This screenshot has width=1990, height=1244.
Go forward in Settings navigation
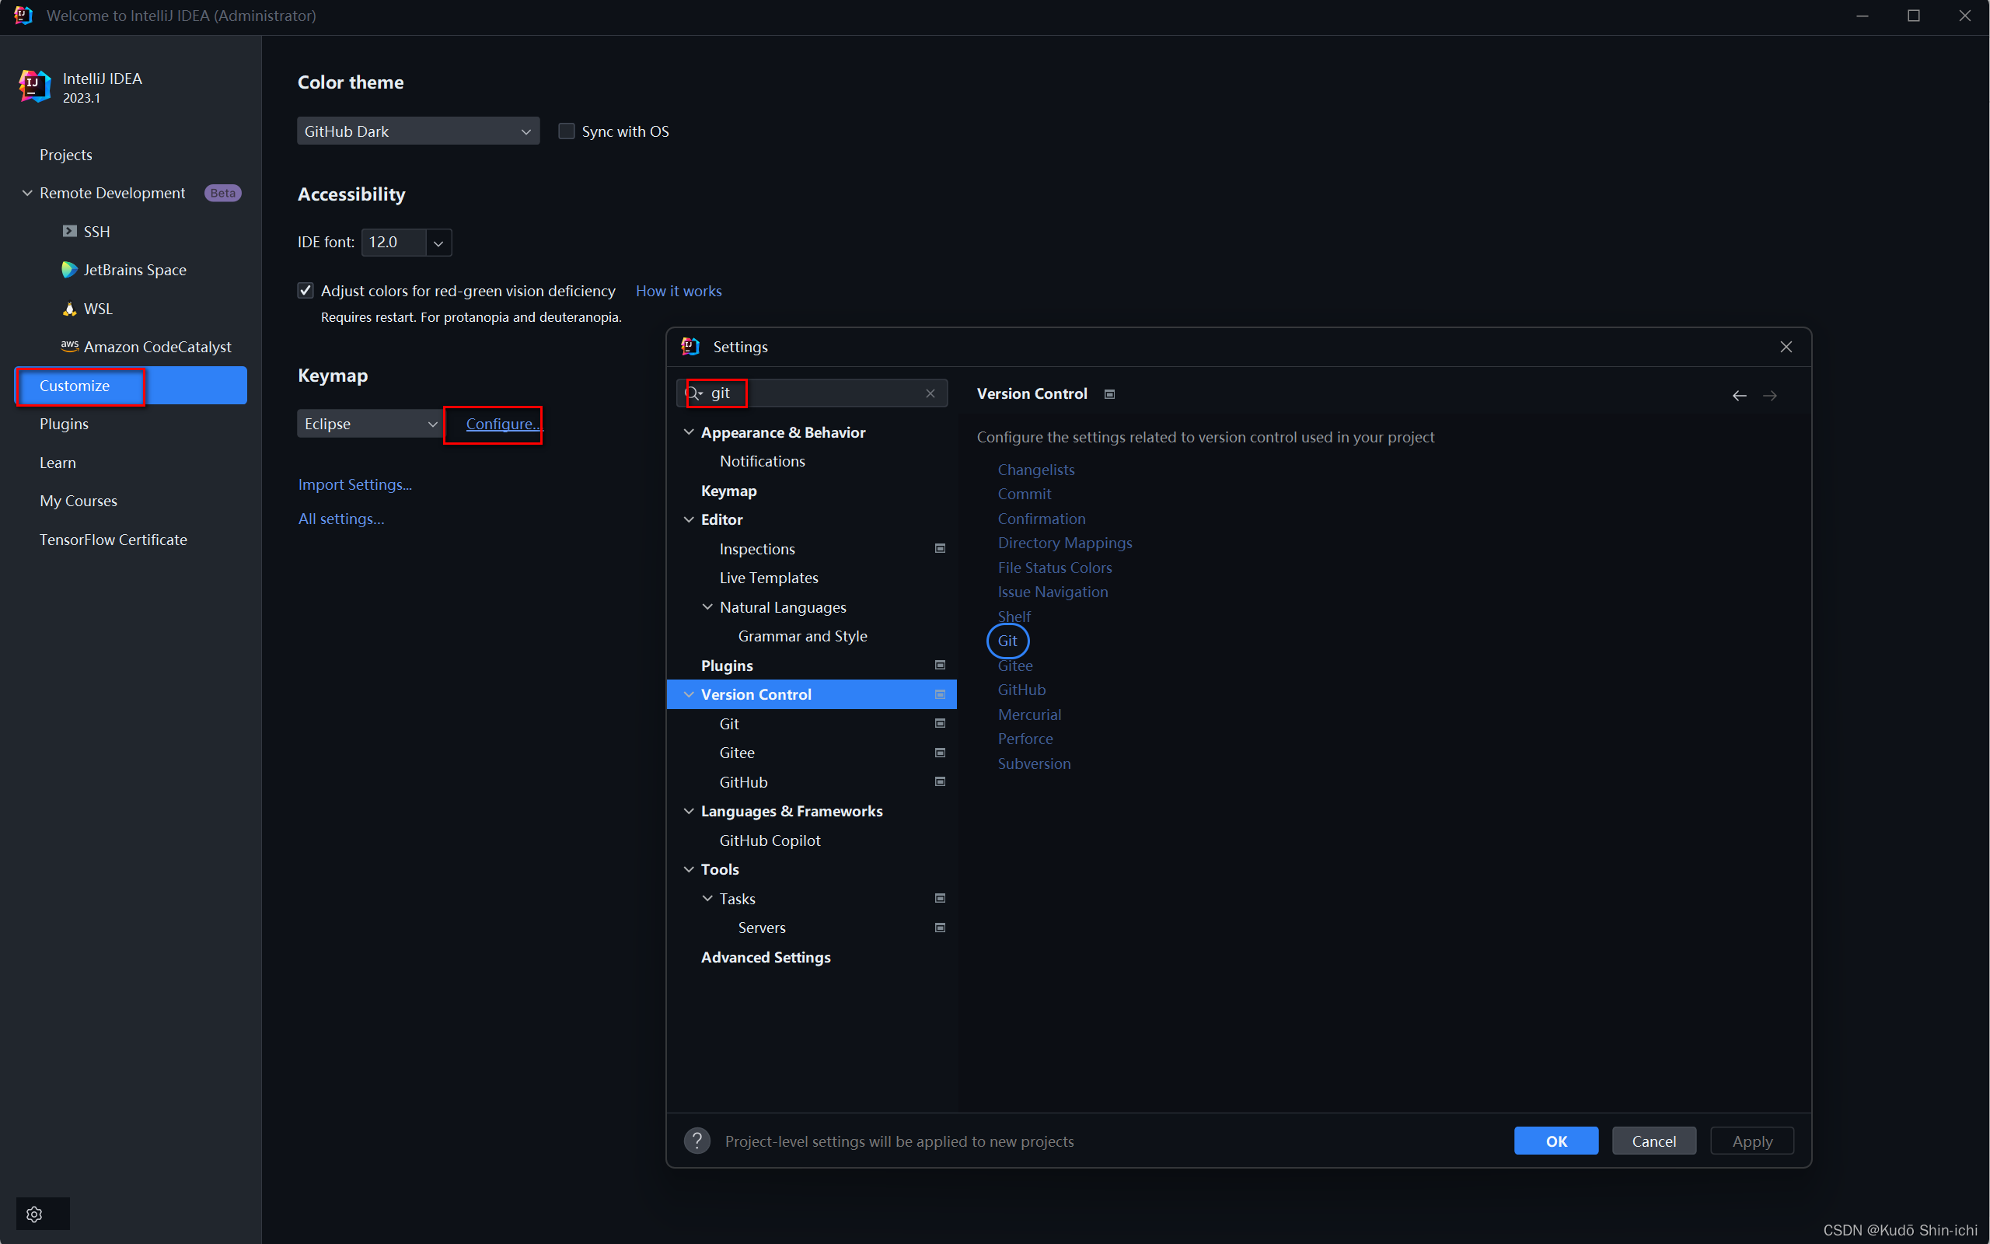tap(1769, 396)
